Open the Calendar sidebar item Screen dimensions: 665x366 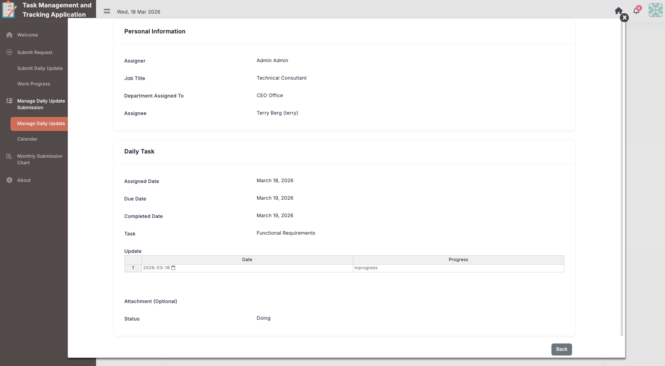27,139
